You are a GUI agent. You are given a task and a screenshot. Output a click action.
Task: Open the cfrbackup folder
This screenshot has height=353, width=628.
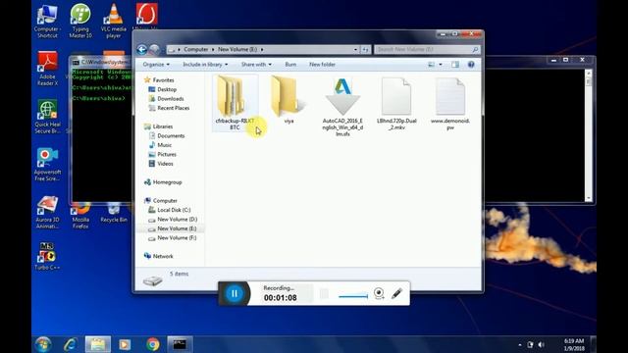(235, 102)
